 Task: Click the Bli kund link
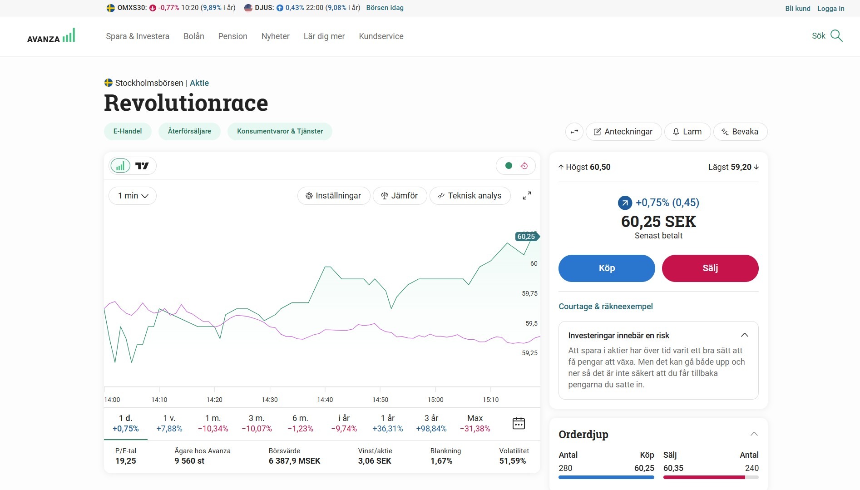[798, 8]
